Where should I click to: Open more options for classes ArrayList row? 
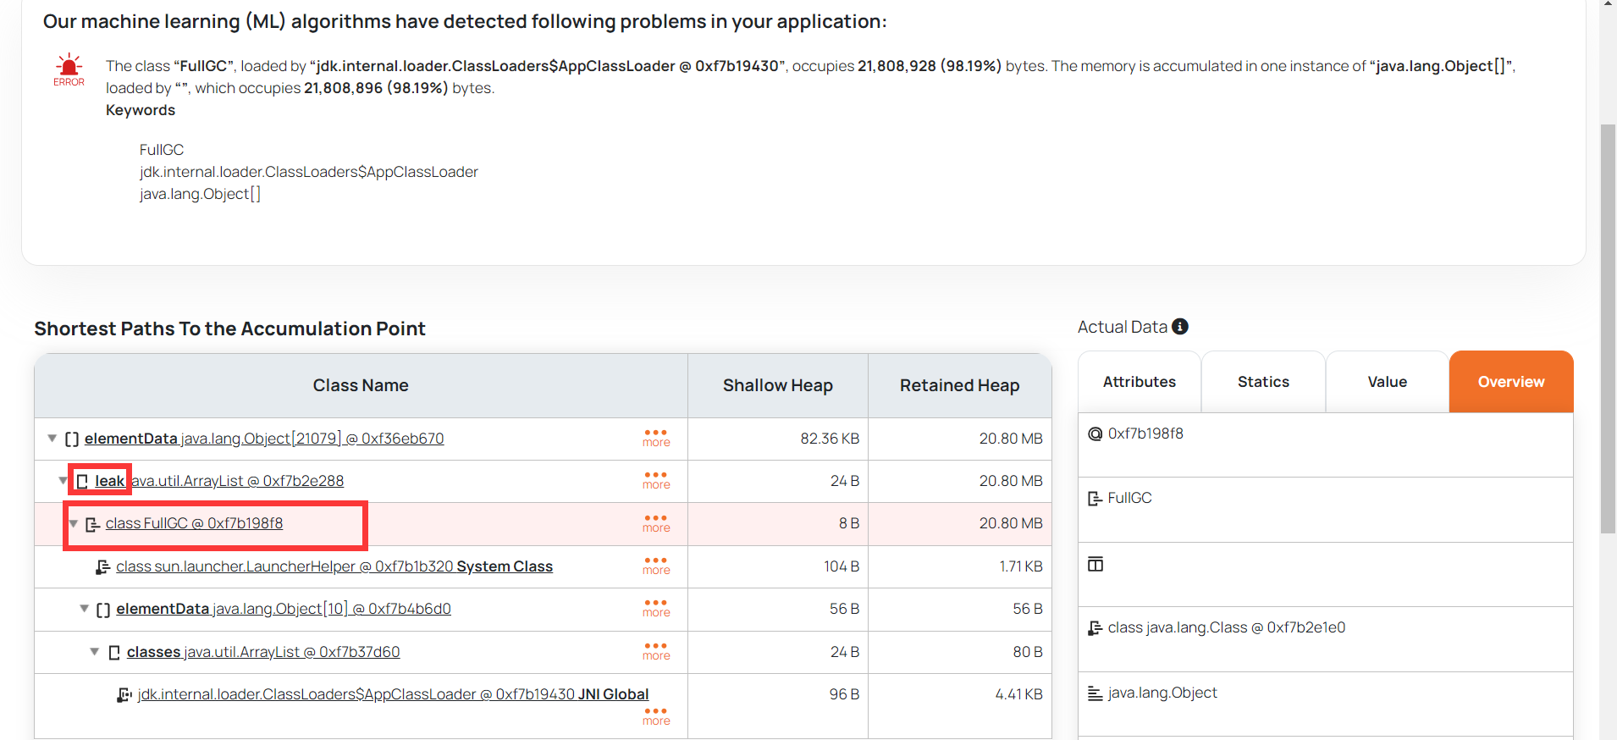coord(656,651)
